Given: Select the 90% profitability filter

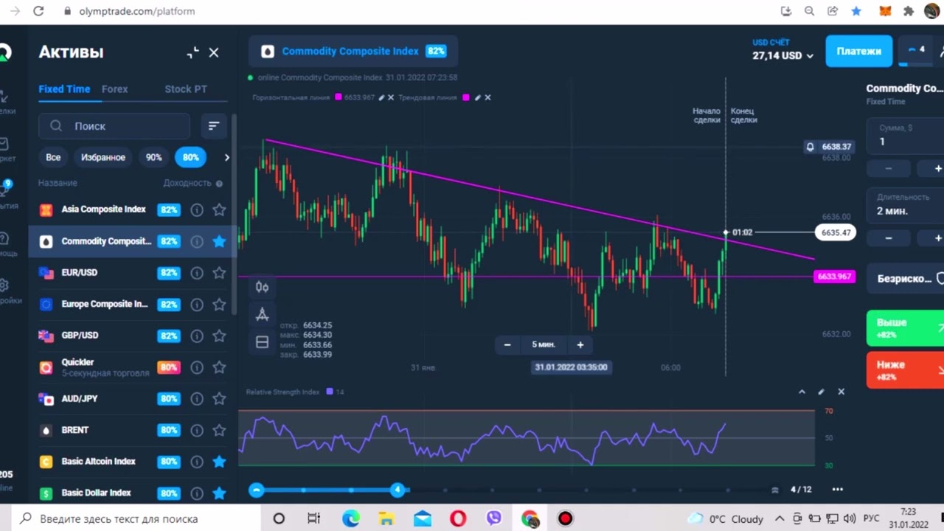Looking at the screenshot, I should coord(153,157).
